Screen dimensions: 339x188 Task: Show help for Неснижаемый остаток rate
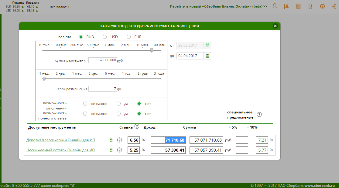coord(120,150)
